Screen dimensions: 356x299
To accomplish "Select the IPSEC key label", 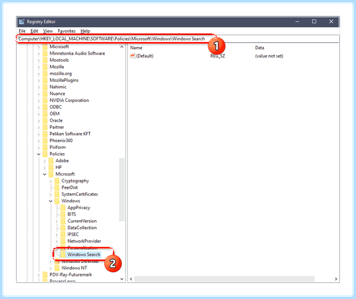I will click(x=73, y=234).
